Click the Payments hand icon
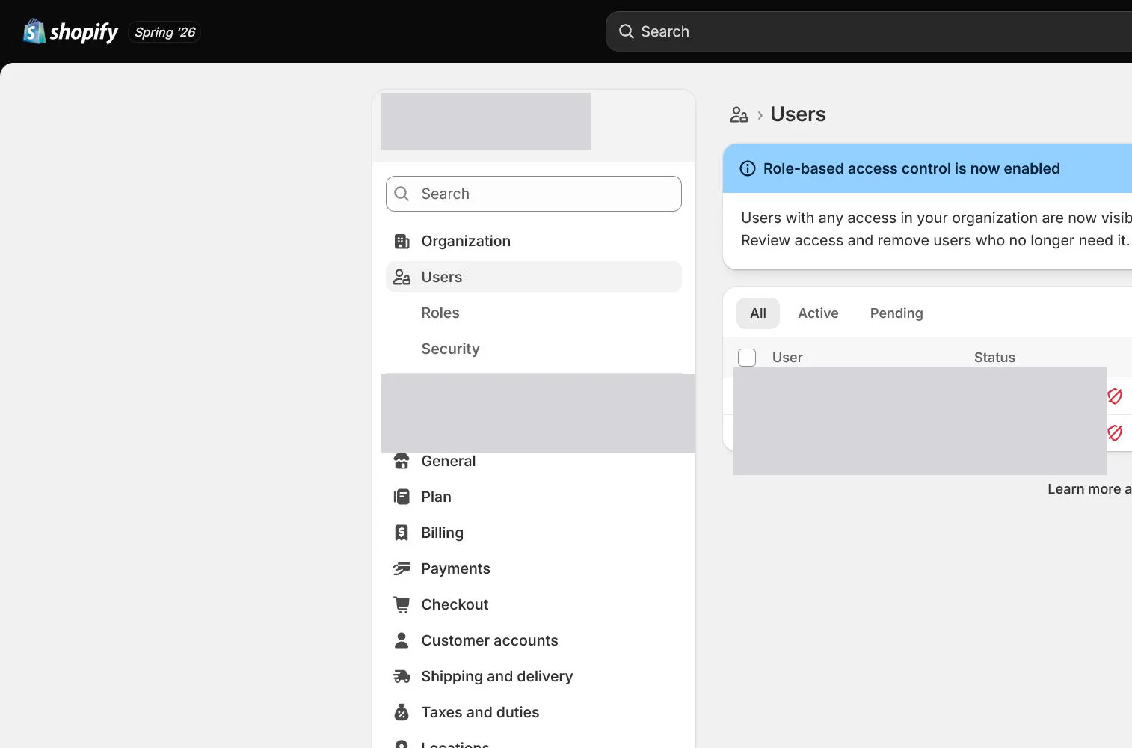 click(x=402, y=568)
